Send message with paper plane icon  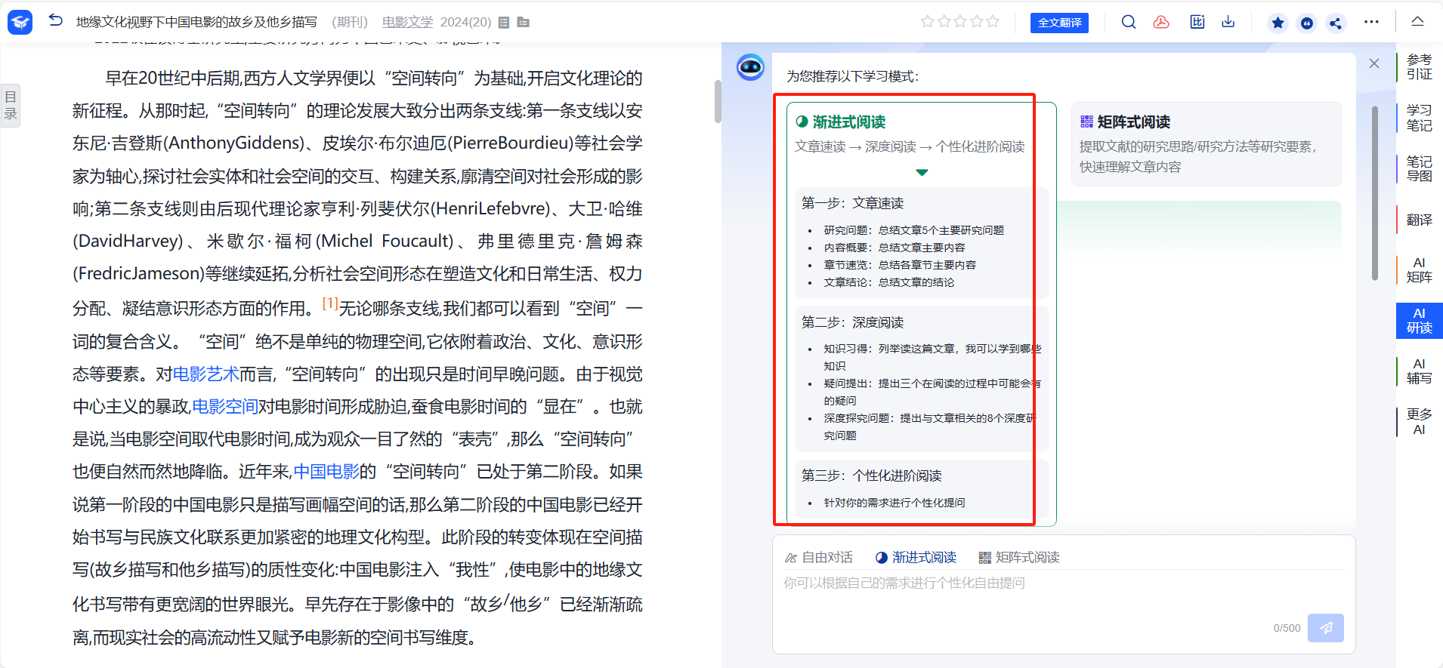[1325, 628]
